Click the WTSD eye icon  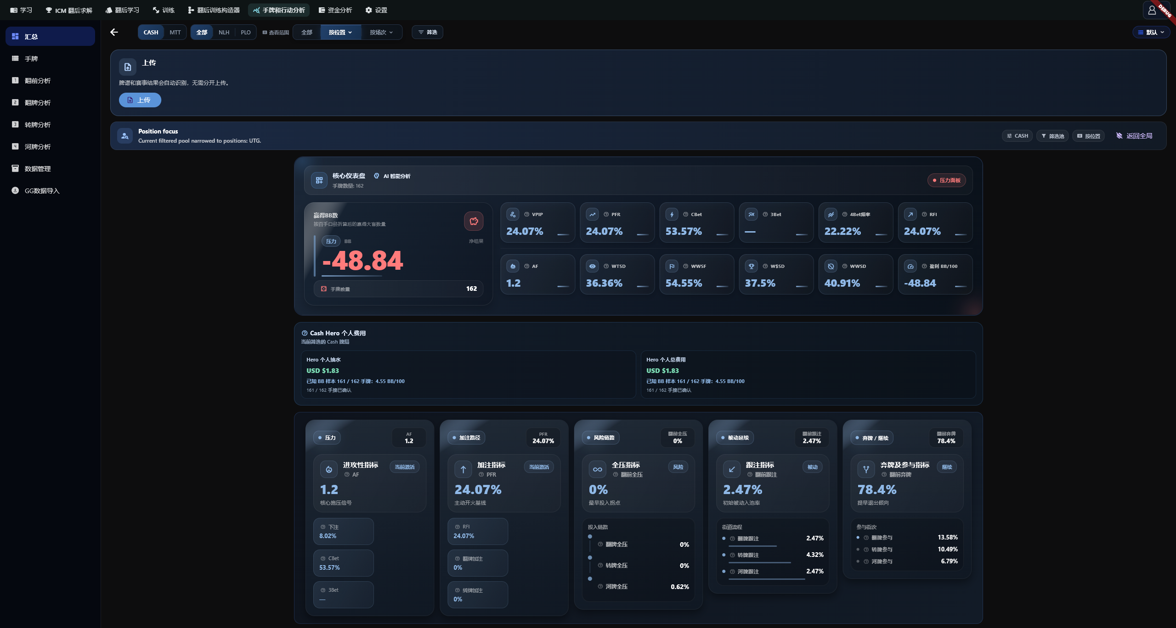tap(592, 266)
